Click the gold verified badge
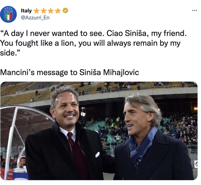The image size is (201, 185). [65, 11]
